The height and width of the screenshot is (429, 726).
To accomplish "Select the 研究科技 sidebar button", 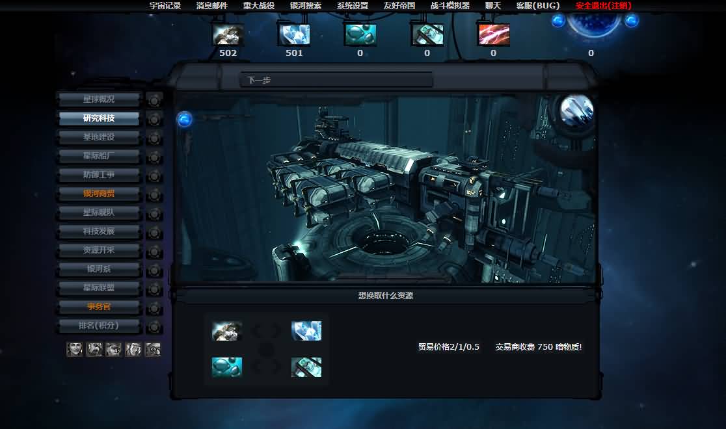I will click(x=99, y=118).
